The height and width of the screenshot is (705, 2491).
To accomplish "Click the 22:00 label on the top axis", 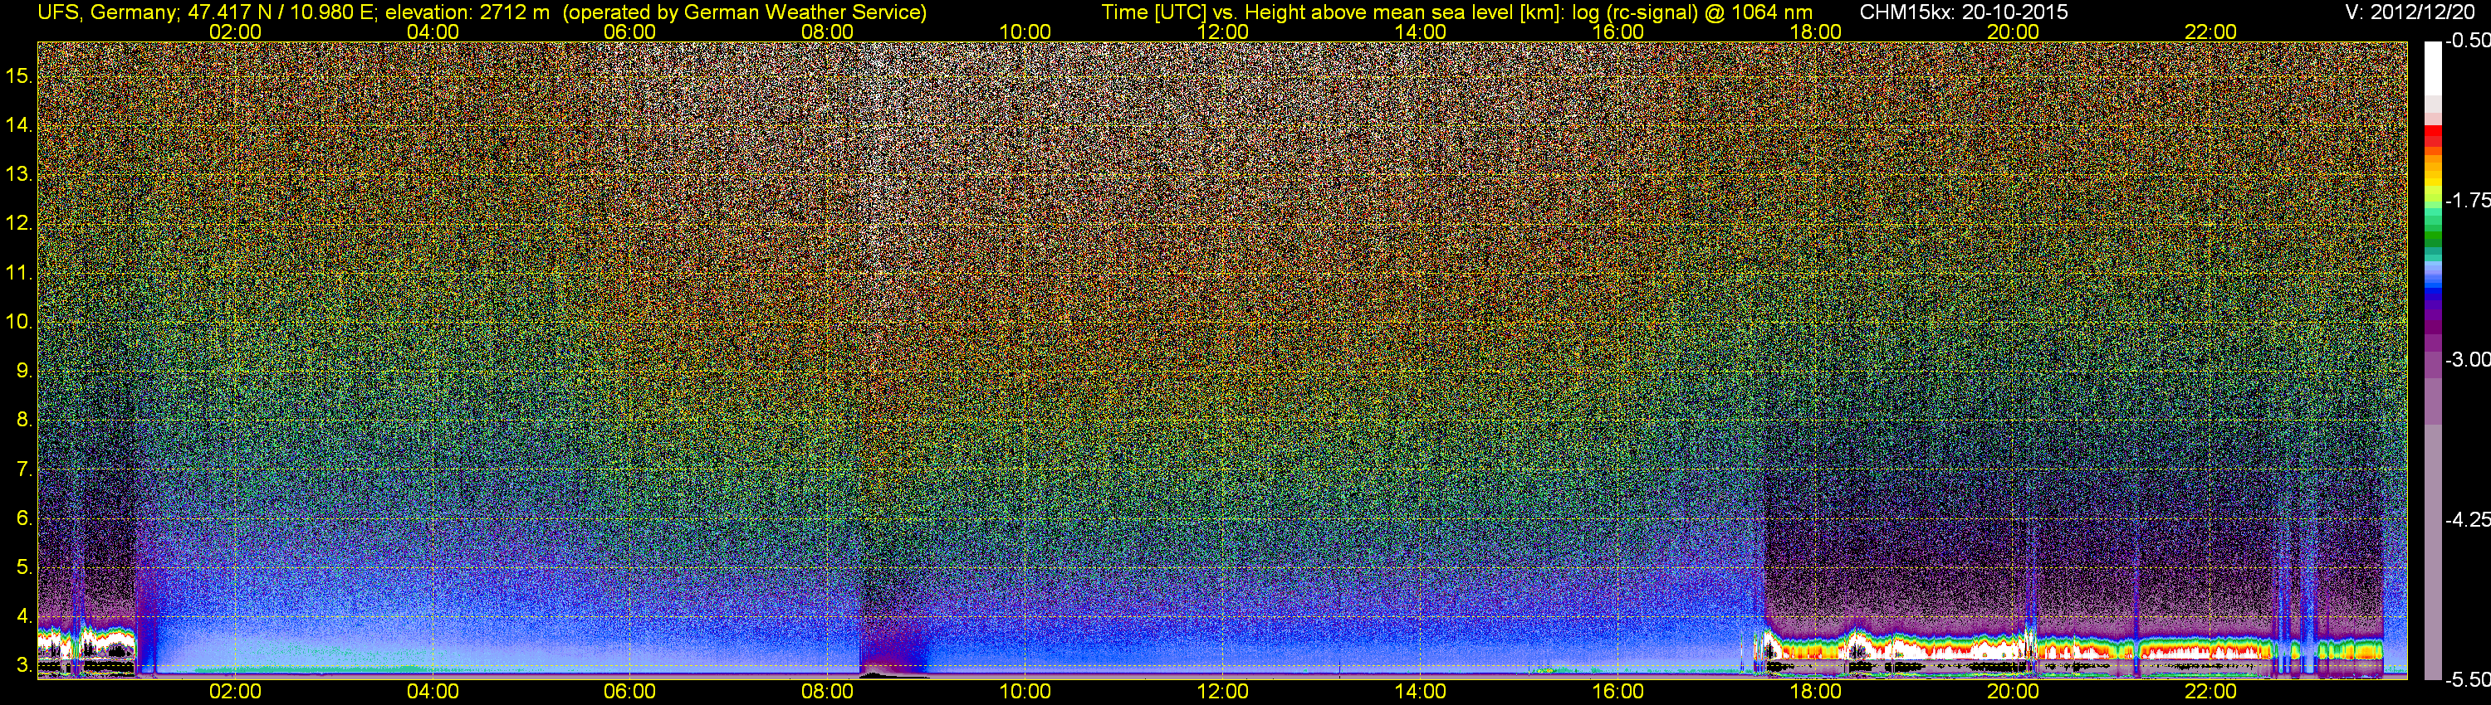I will [x=2210, y=32].
